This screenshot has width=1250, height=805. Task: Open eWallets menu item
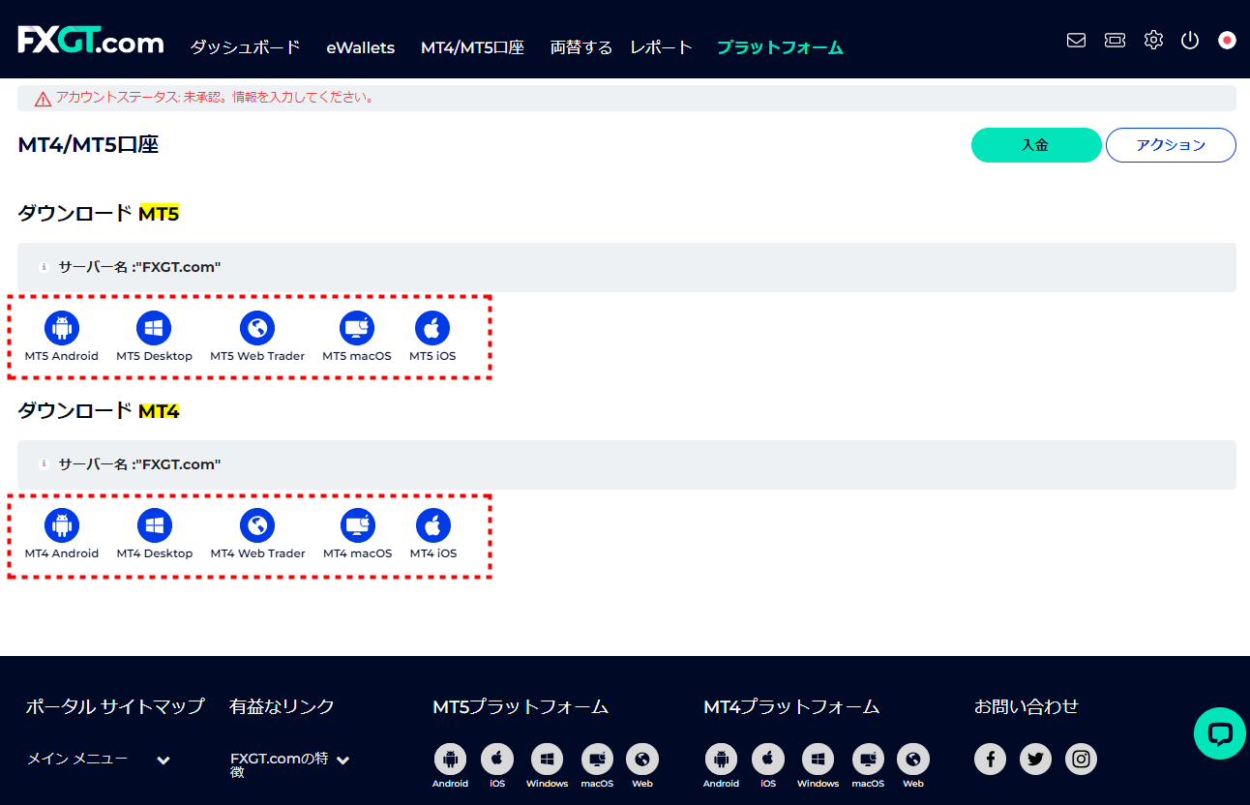click(360, 47)
